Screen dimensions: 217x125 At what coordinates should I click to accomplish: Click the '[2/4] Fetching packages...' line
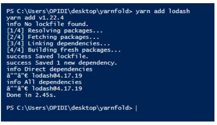pos(53,37)
